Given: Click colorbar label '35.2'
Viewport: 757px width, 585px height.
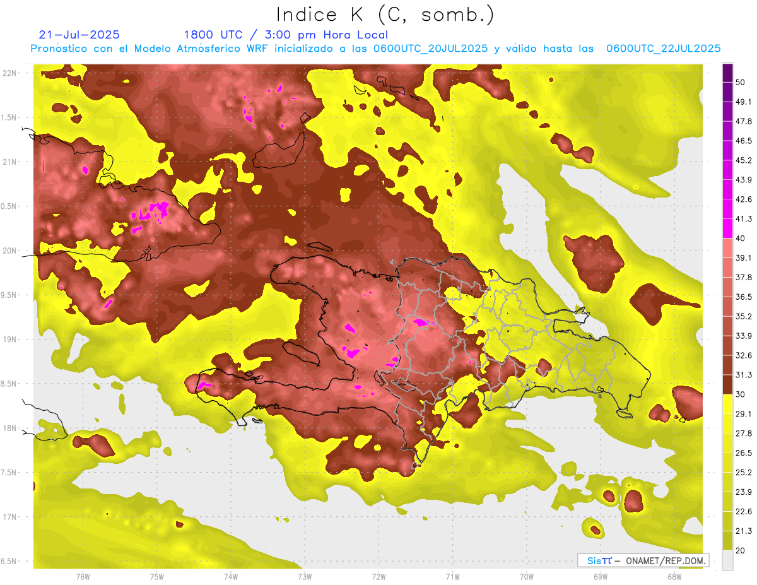Looking at the screenshot, I should (x=744, y=316).
